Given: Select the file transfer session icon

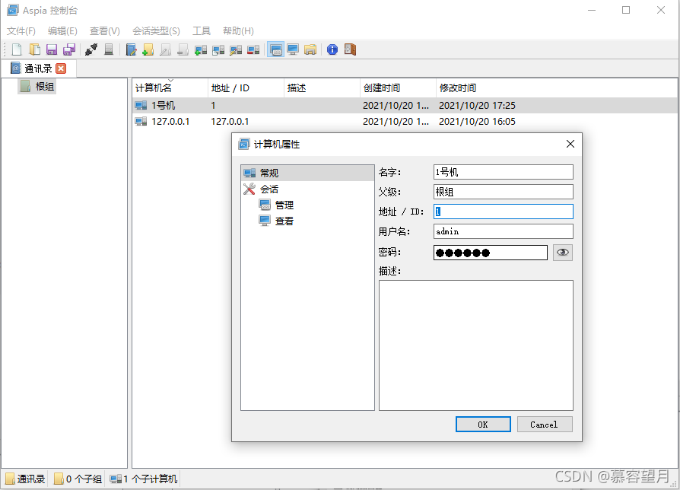Looking at the screenshot, I should pyautogui.click(x=310, y=50).
